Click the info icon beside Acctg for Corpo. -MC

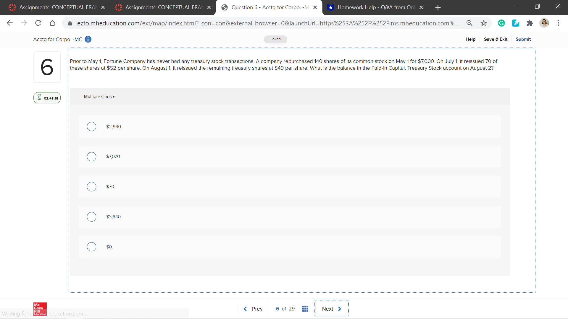(88, 39)
